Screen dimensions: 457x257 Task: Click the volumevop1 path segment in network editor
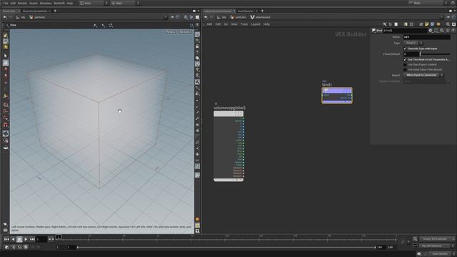[x=260, y=17]
